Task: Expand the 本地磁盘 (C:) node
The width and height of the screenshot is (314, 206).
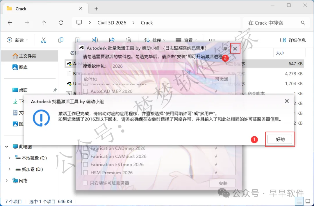Action: pos(9,158)
